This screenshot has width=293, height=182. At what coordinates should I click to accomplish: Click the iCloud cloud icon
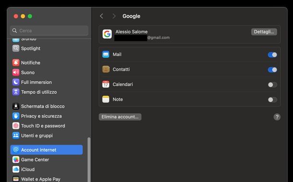[16, 170]
